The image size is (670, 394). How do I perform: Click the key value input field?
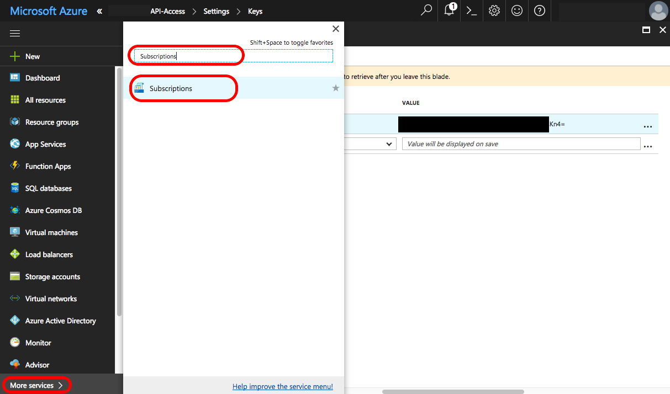coord(521,144)
